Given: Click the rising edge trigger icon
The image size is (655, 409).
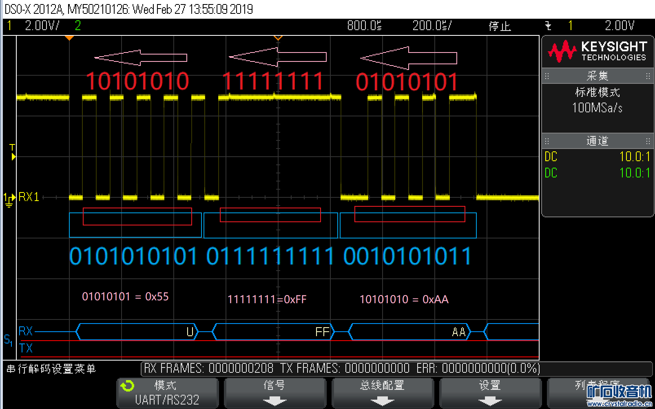Looking at the screenshot, I should click(548, 26).
